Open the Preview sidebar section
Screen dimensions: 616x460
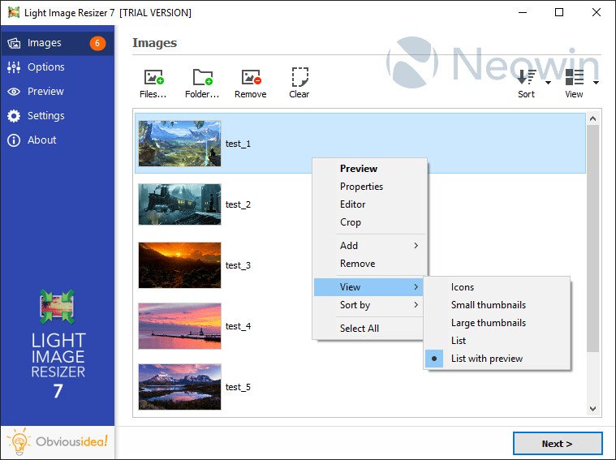[45, 92]
